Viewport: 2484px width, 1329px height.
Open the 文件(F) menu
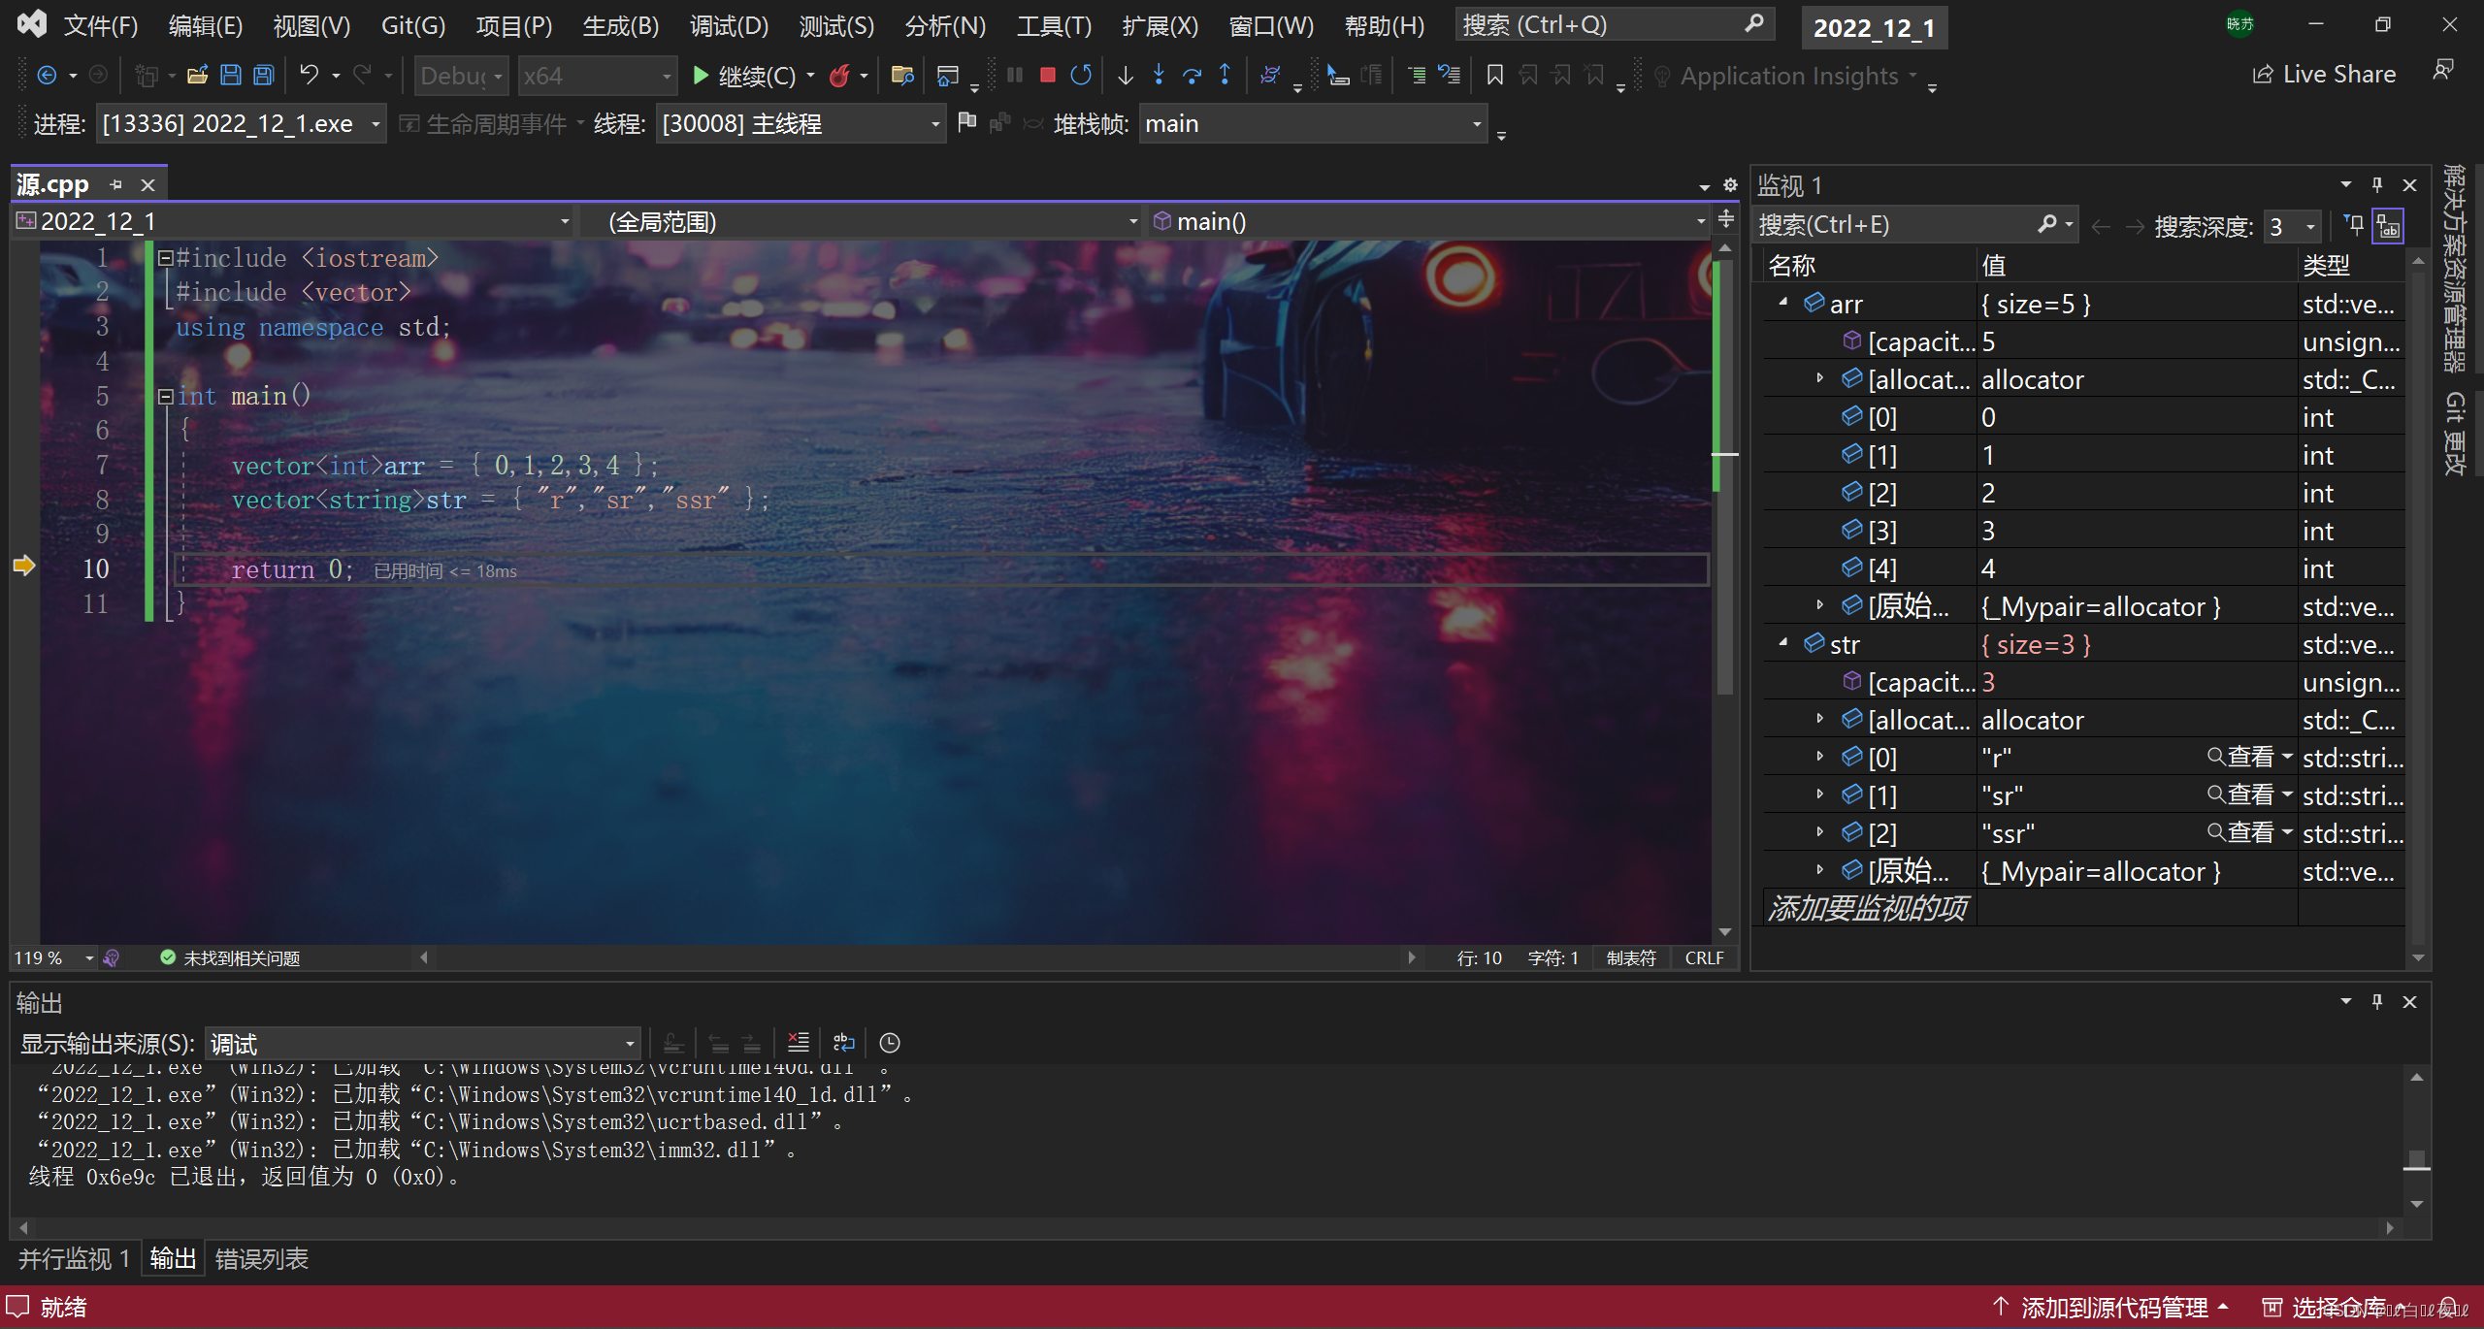tap(101, 25)
